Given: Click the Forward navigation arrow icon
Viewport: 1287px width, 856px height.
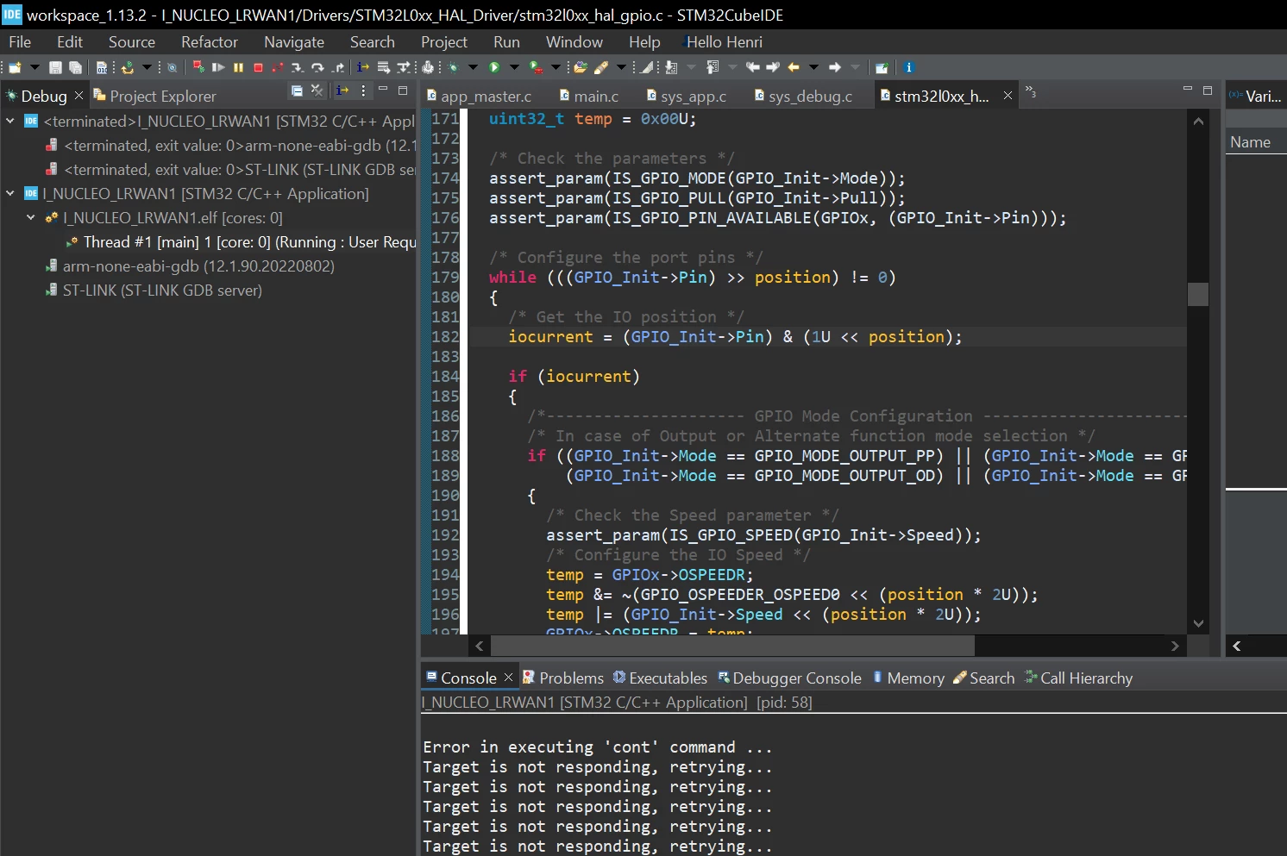Looking at the screenshot, I should [835, 67].
